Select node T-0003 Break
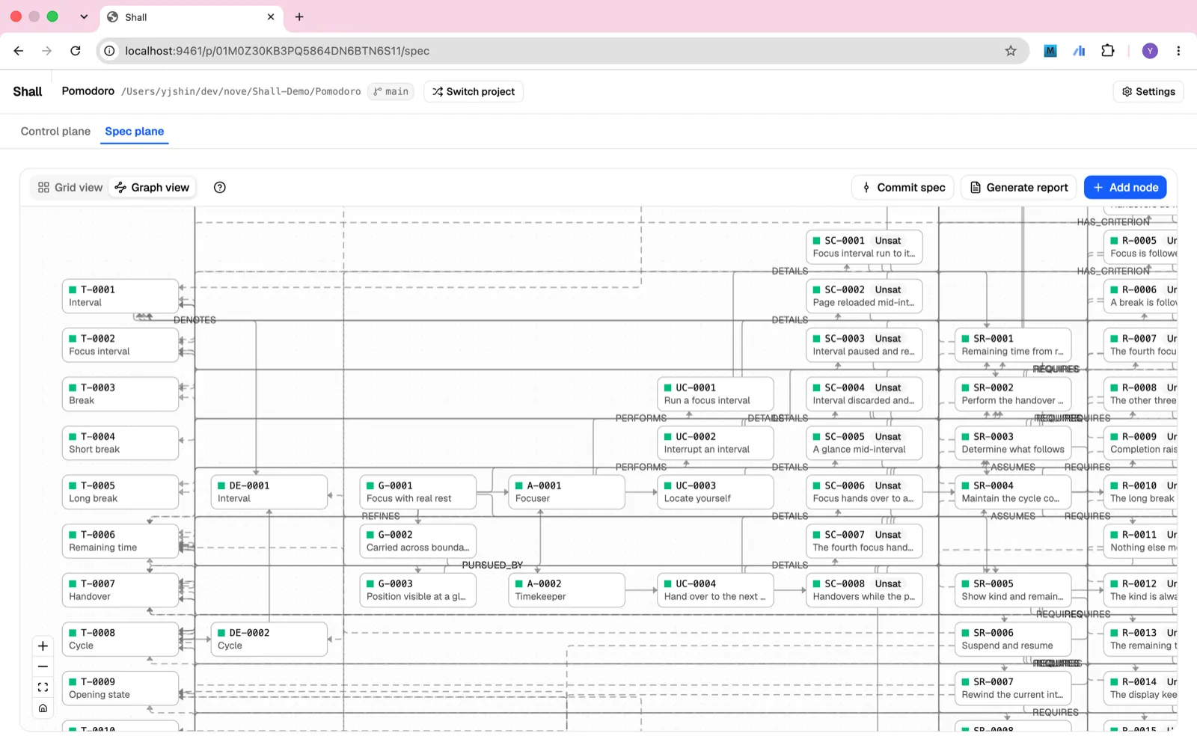 [120, 394]
